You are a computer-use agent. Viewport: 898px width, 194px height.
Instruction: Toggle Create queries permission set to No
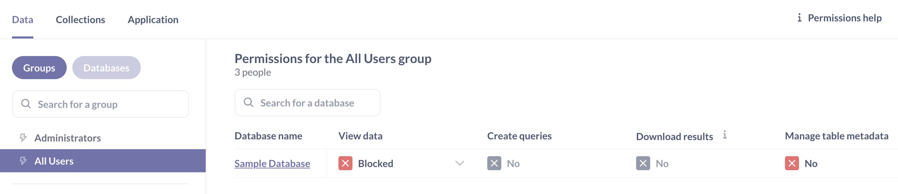point(504,163)
